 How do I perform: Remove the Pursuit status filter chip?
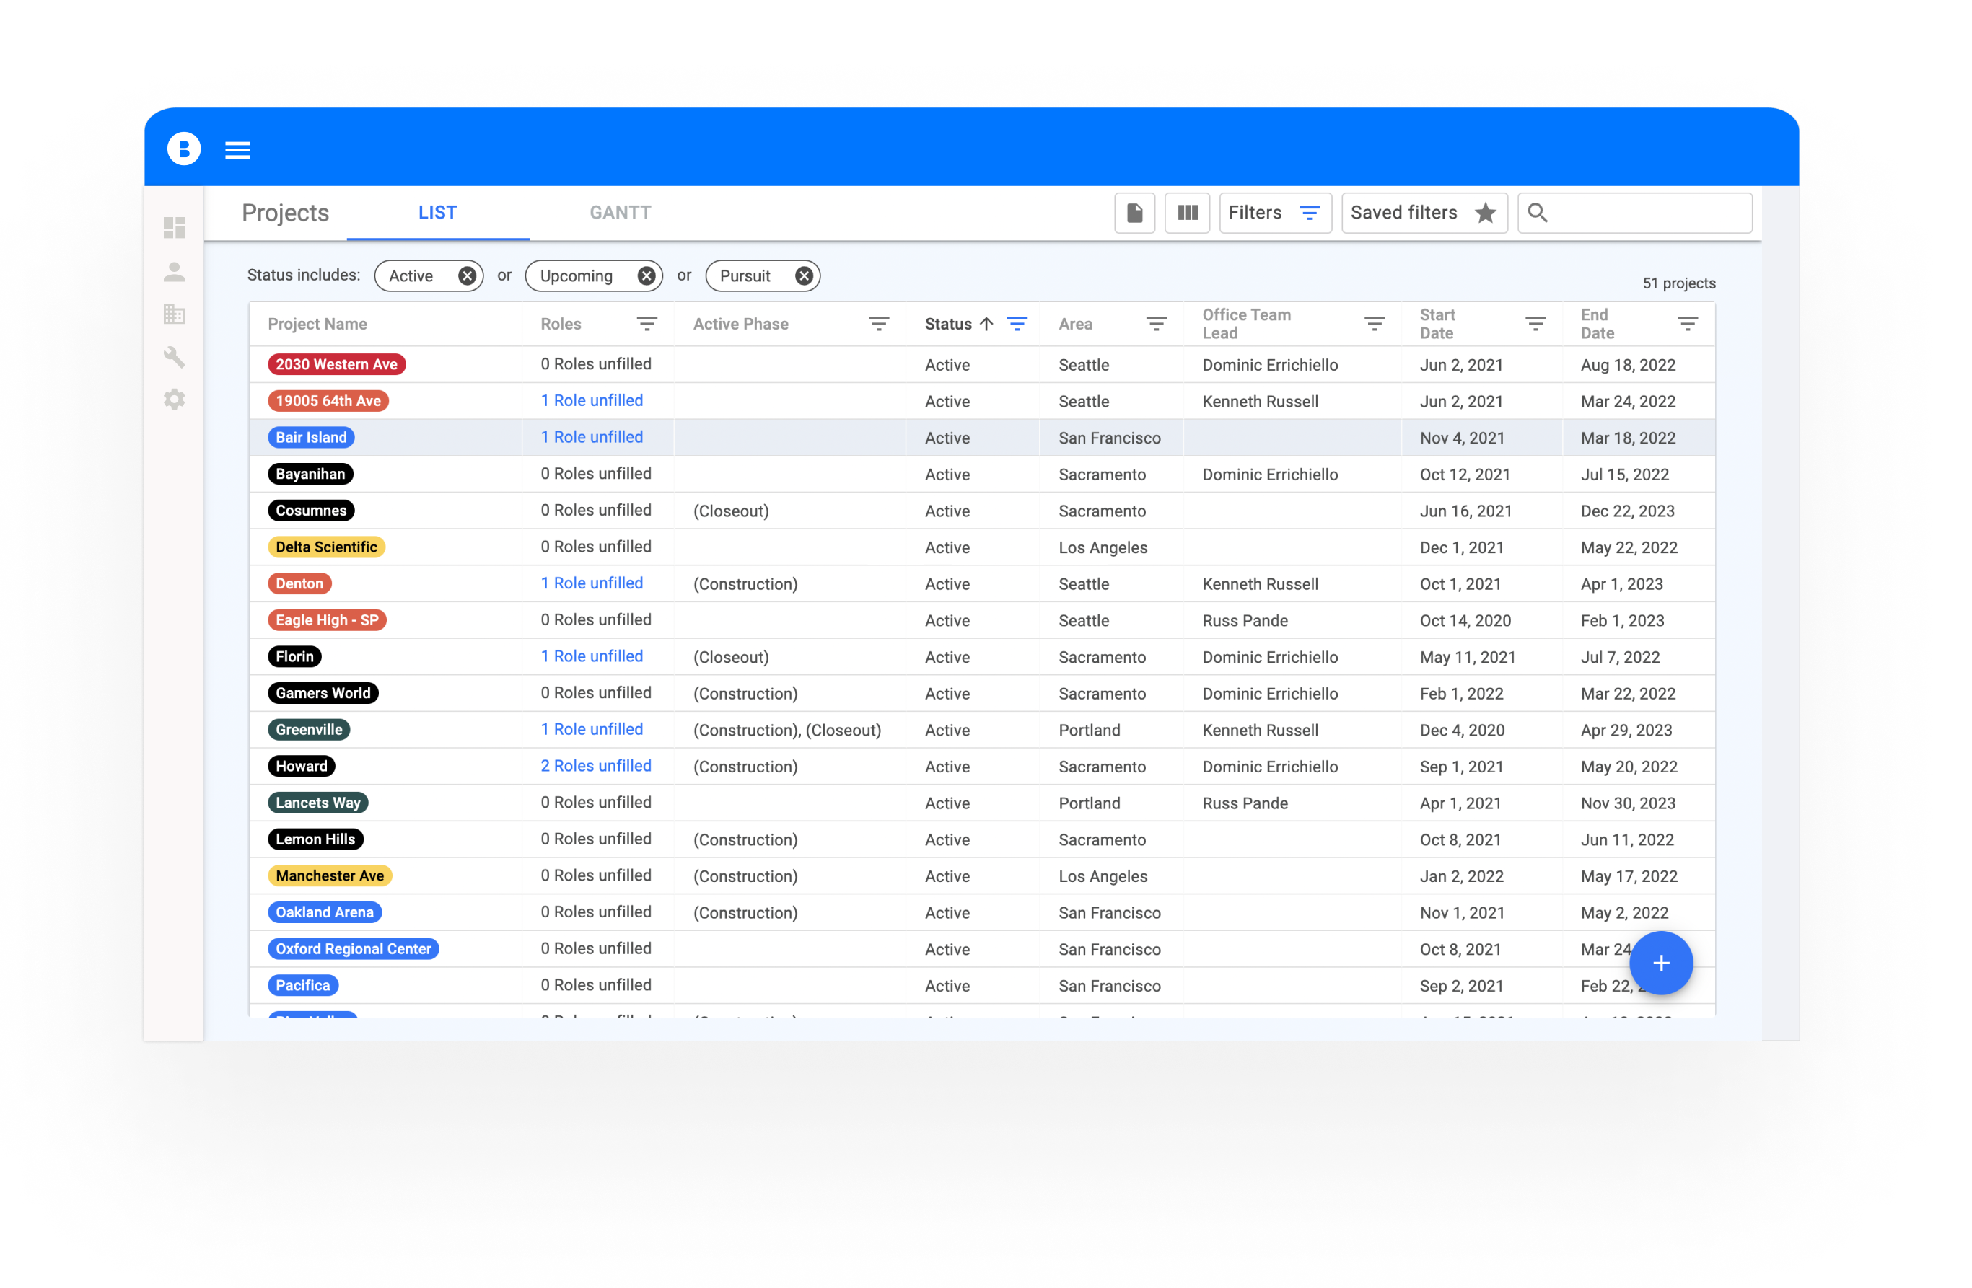coord(804,275)
